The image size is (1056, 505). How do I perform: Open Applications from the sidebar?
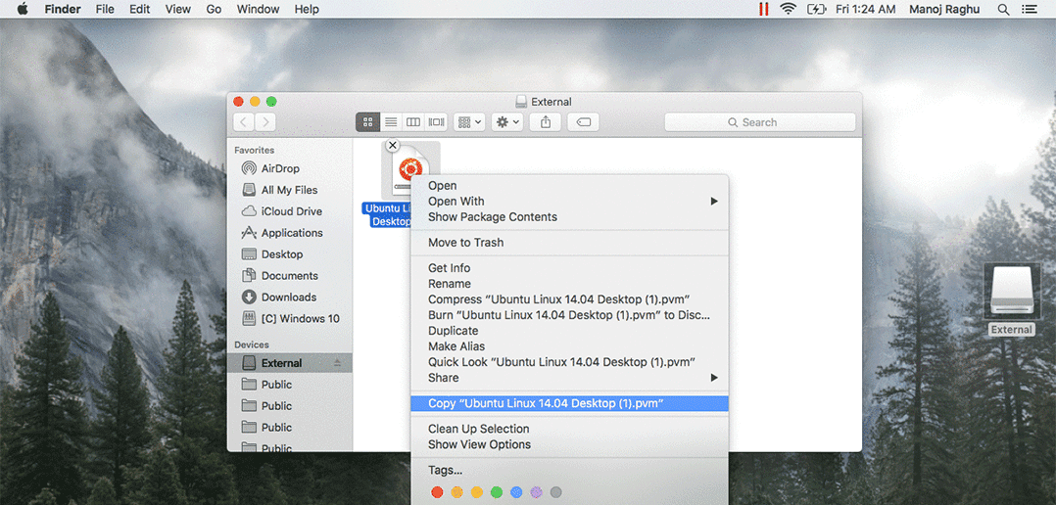click(x=290, y=233)
